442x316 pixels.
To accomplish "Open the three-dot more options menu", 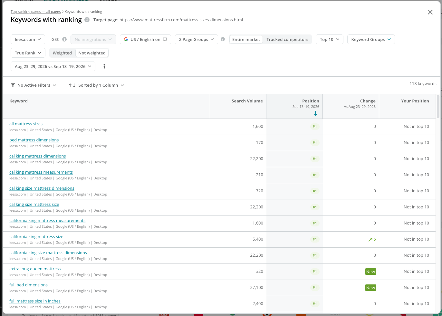I will point(104,66).
